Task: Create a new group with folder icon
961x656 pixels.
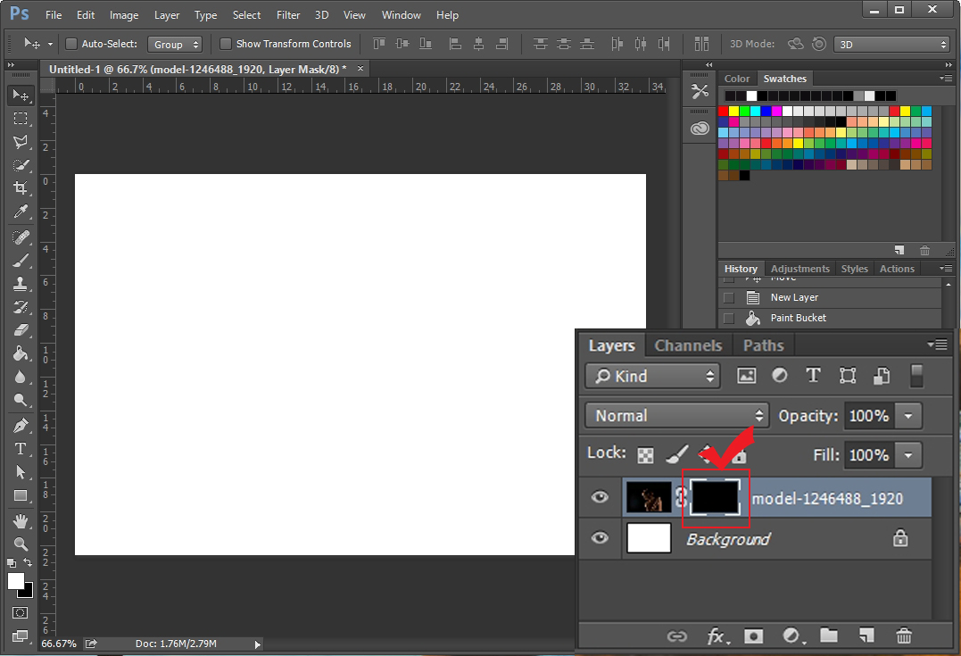Action: click(829, 635)
